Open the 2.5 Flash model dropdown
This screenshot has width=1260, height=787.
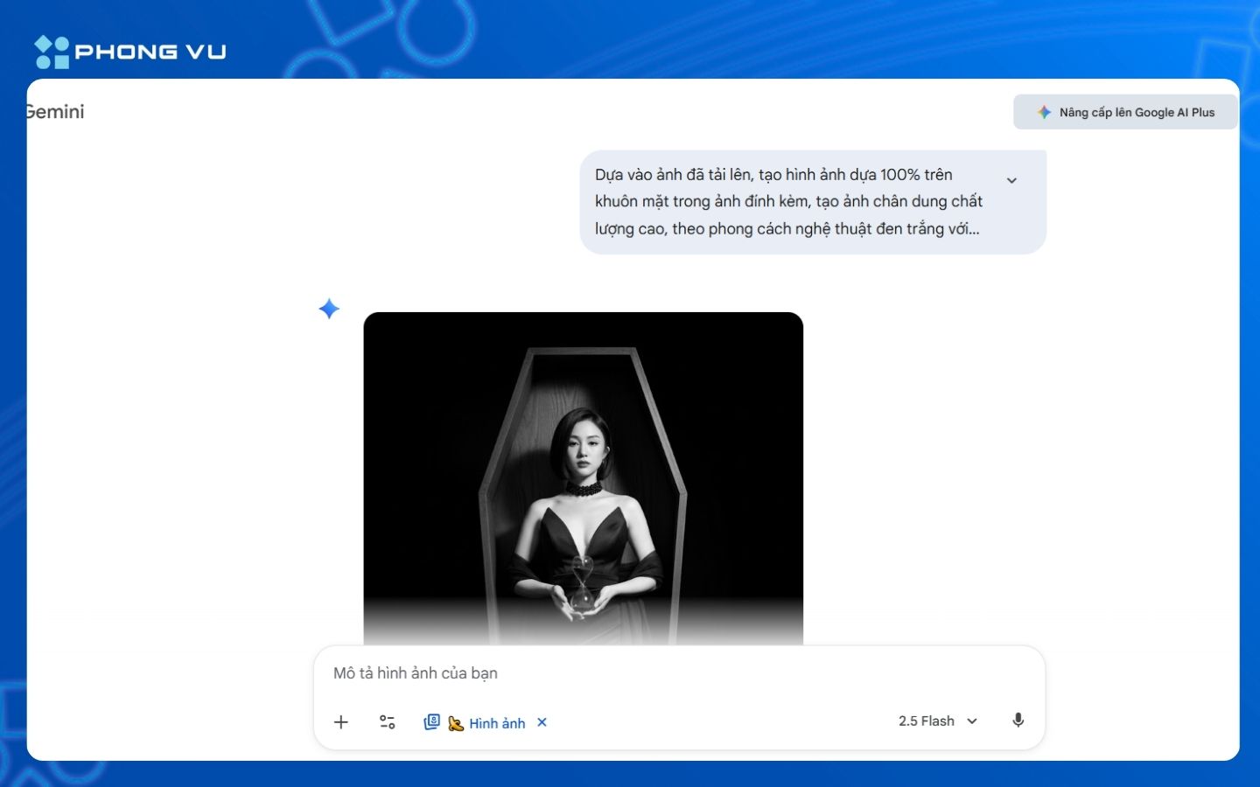926,721
